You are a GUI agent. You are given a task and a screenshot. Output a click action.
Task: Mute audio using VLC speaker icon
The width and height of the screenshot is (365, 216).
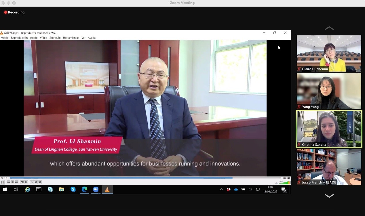click(x=276, y=183)
